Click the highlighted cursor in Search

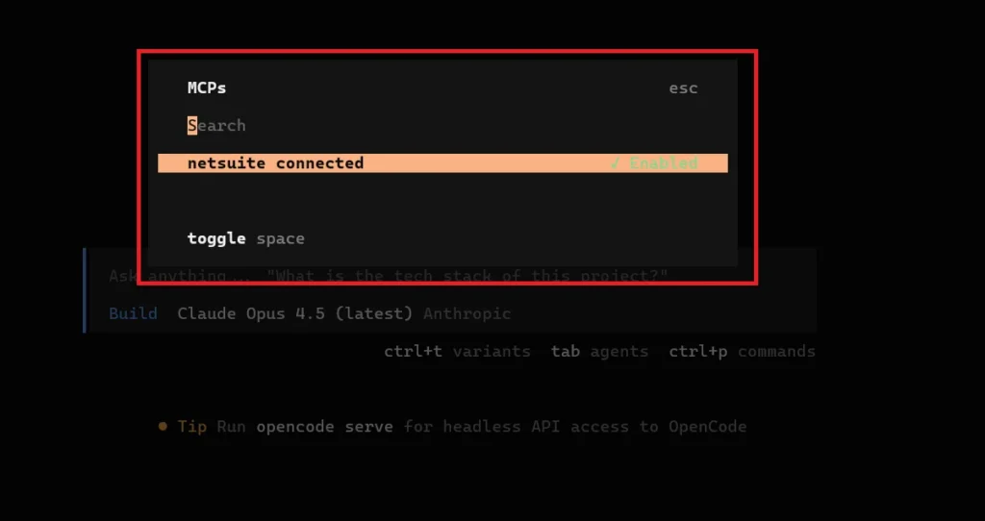point(192,126)
